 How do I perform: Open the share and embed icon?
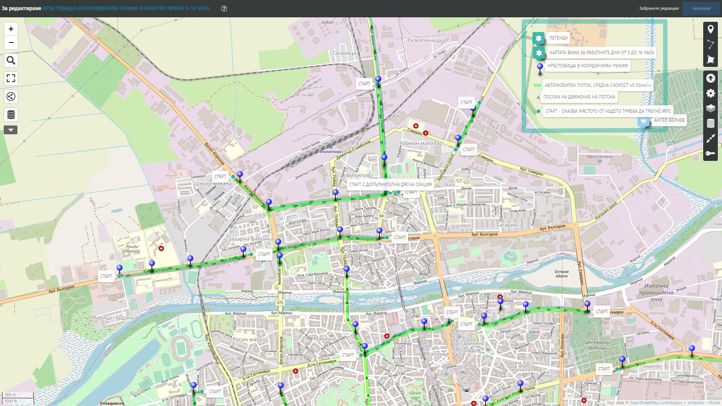coord(11,97)
